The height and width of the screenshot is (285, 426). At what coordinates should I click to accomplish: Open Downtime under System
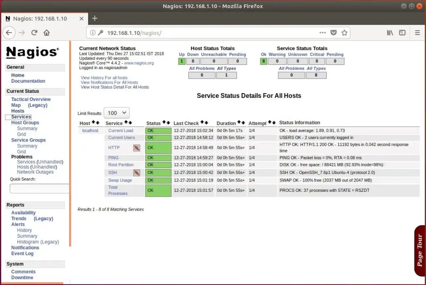tap(22, 278)
